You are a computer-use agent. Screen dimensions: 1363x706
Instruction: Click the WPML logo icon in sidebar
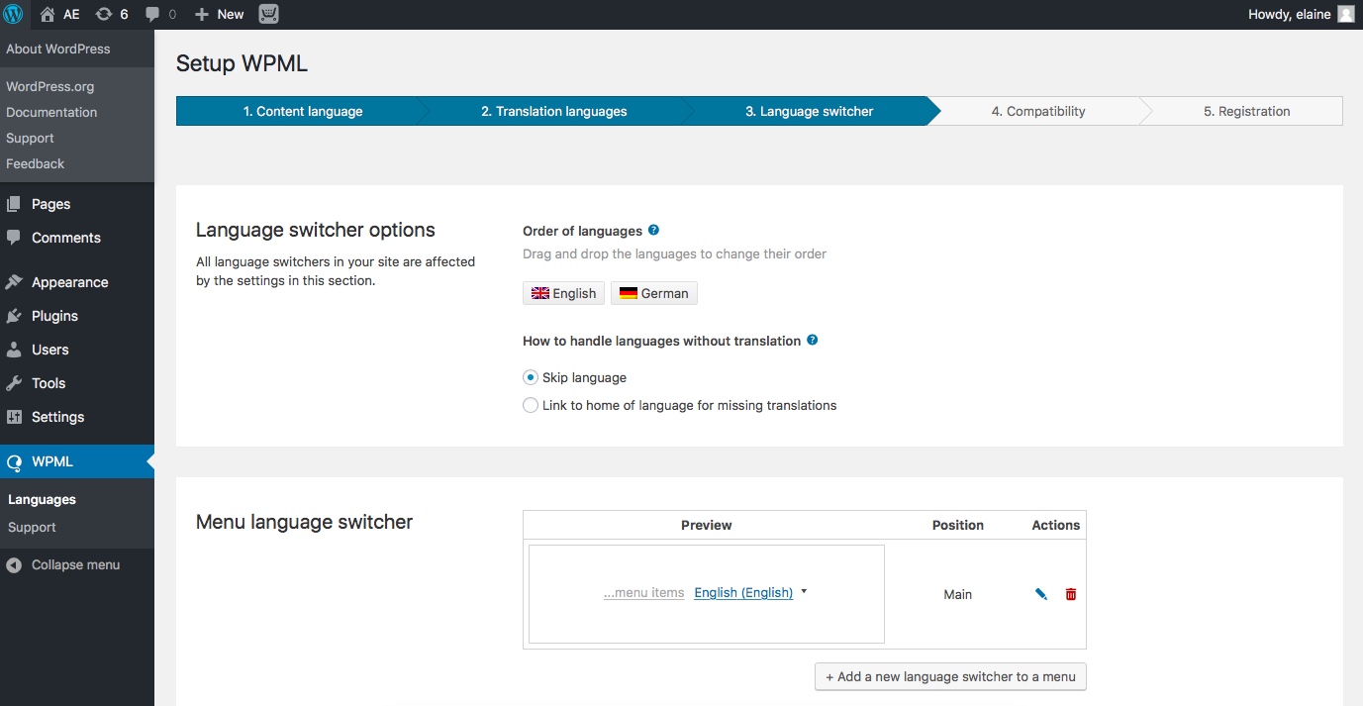pos(14,461)
